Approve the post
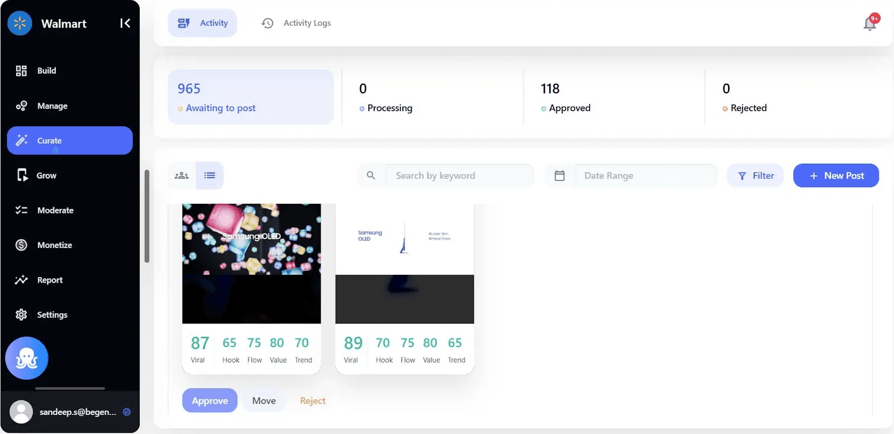 pyautogui.click(x=210, y=400)
